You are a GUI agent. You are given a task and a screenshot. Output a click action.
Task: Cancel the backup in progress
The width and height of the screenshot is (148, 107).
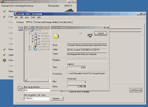[x=101, y=33]
